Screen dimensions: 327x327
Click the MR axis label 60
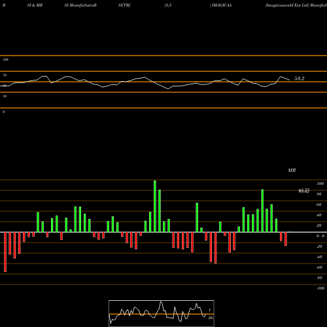pos(319,205)
